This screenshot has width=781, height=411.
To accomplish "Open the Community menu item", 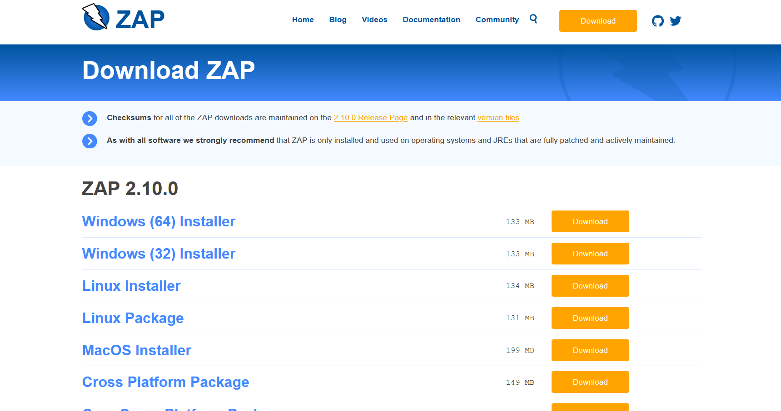I will tap(497, 20).
